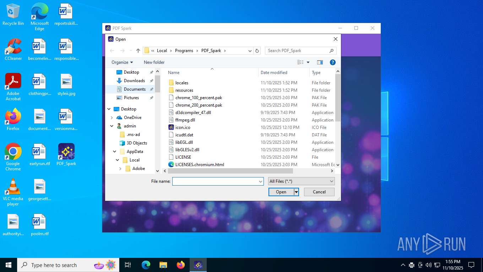
Task: Expand the Adobe folder tree node
Action: [x=120, y=169]
